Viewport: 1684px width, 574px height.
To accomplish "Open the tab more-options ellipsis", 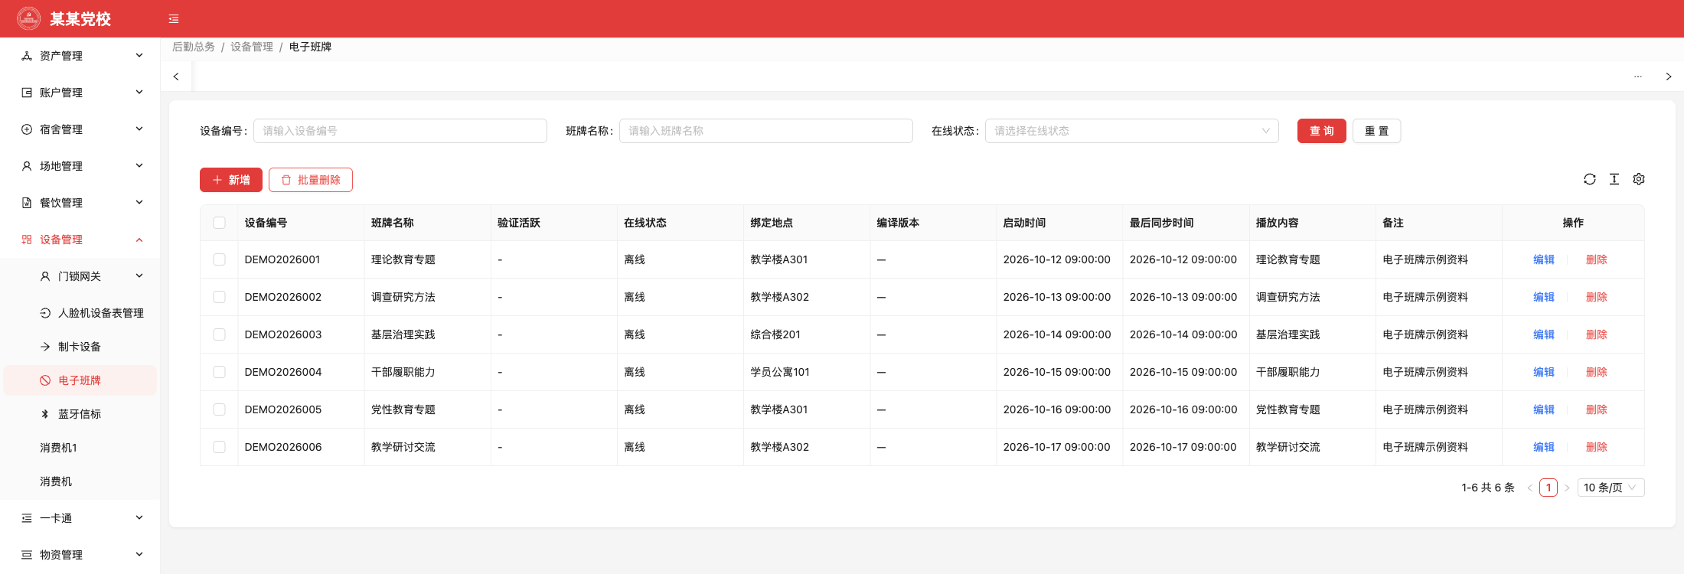I will (1638, 77).
